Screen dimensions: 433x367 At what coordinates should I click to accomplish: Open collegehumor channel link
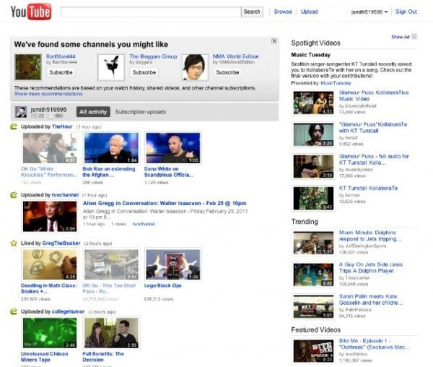69,311
